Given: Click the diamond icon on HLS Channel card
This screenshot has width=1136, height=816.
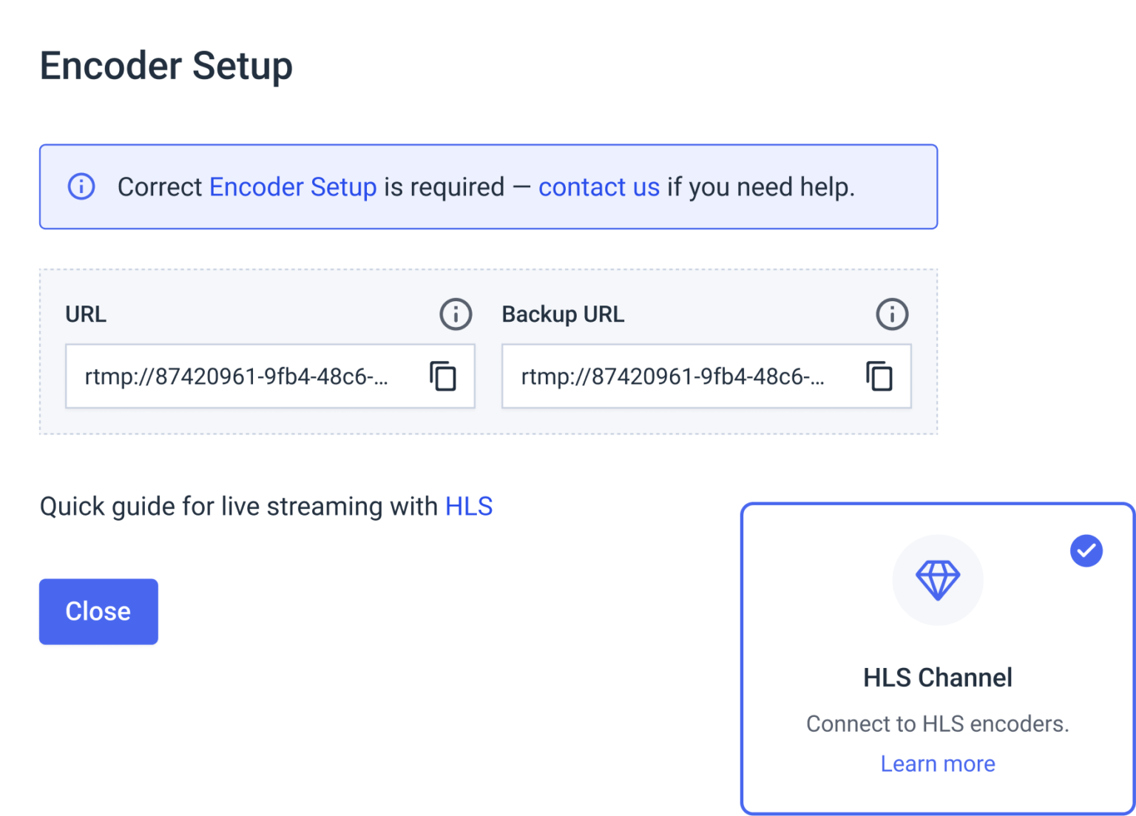Looking at the screenshot, I should [x=938, y=581].
